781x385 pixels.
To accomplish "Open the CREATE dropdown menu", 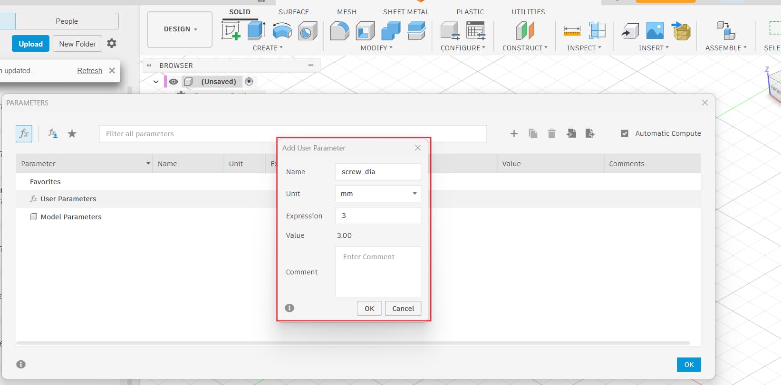I will click(268, 48).
